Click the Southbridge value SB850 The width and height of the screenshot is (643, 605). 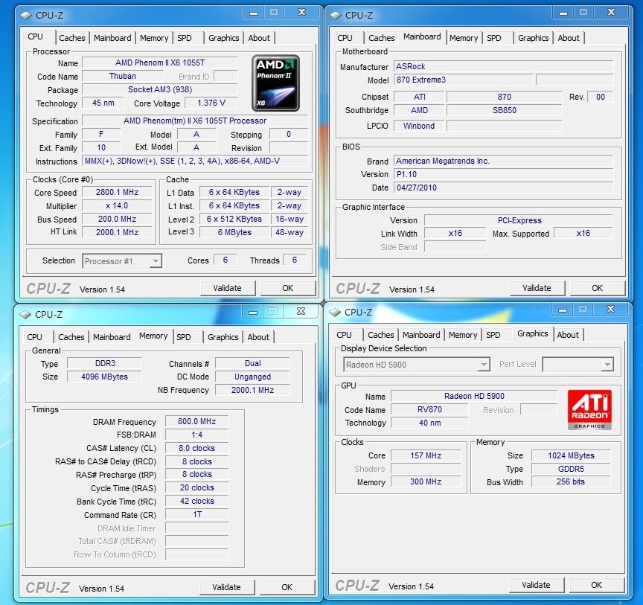pyautogui.click(x=504, y=110)
